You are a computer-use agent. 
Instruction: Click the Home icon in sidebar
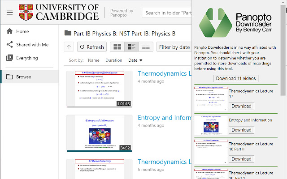point(9,31)
